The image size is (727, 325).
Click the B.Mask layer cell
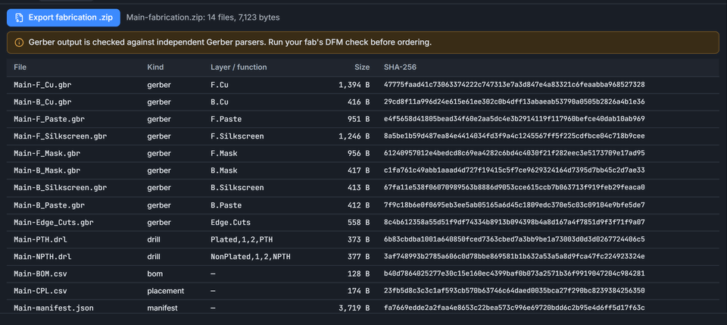tap(224, 170)
